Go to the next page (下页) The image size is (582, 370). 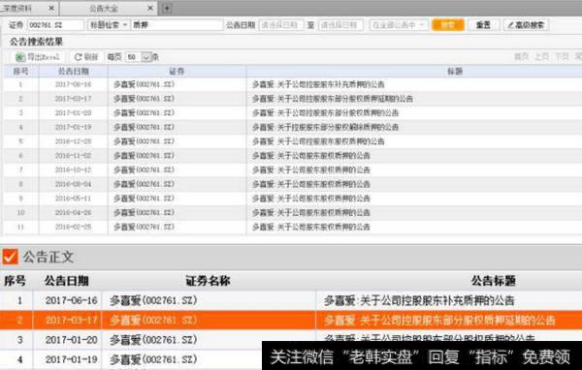[x=562, y=57]
